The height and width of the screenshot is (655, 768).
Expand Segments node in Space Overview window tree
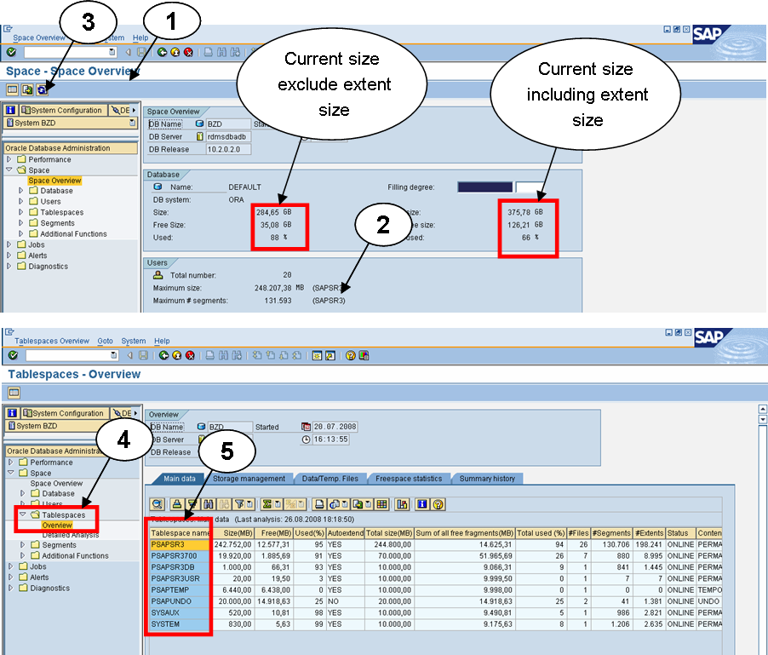click(20, 223)
